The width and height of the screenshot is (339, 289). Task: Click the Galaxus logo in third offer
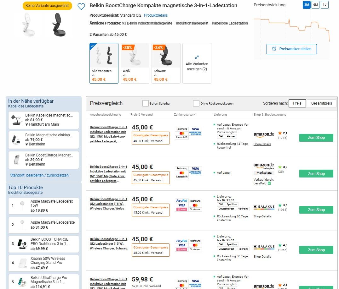click(264, 207)
